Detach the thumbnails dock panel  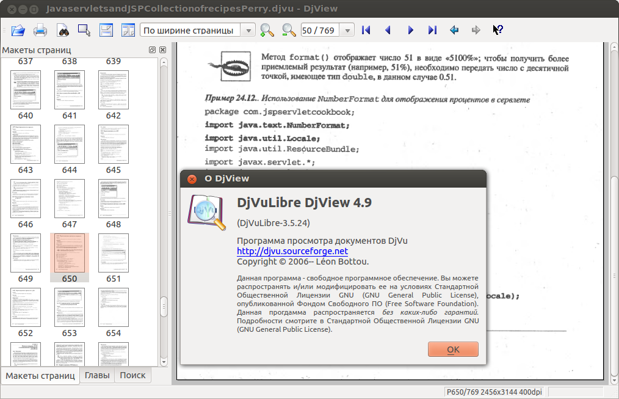click(152, 49)
